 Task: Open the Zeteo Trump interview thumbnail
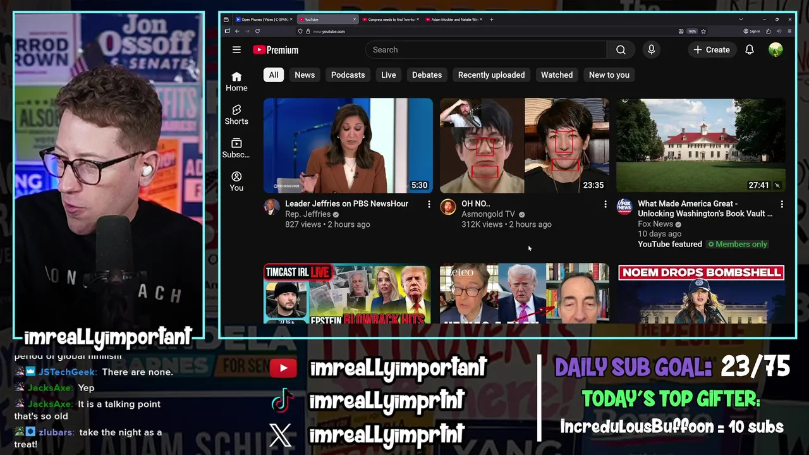click(525, 294)
